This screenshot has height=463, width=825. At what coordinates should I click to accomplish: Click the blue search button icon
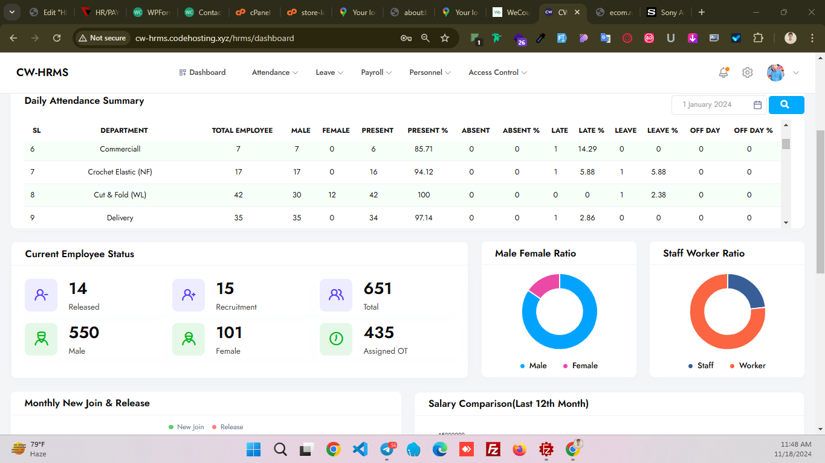(x=786, y=104)
